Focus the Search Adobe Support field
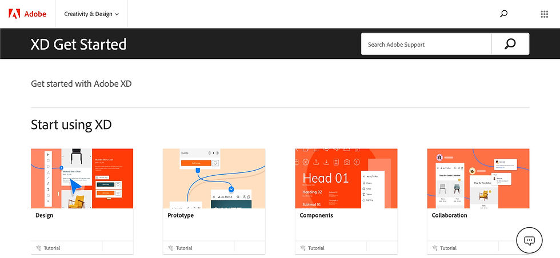 (426, 45)
